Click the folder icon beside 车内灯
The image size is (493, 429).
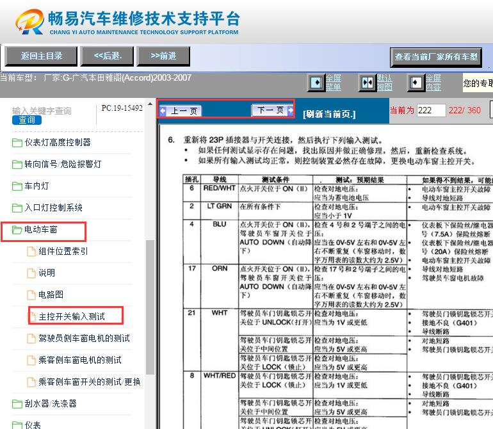click(x=17, y=186)
